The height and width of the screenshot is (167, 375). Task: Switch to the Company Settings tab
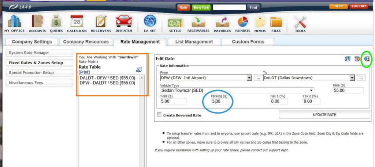coord(32,42)
